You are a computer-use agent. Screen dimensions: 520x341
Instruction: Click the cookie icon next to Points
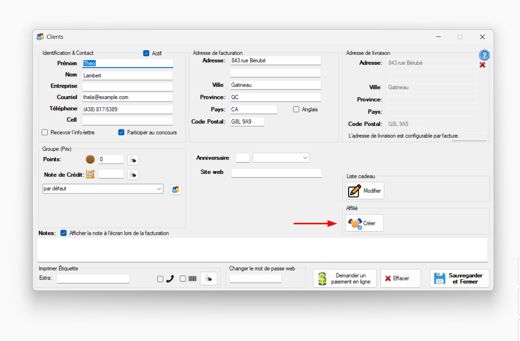pos(90,160)
